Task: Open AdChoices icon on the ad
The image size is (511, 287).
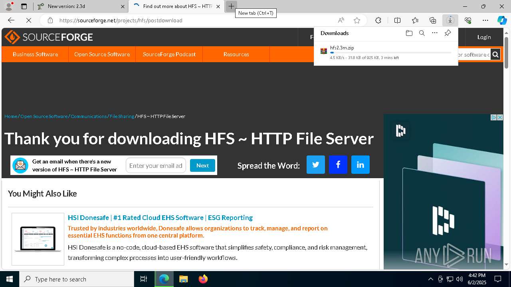Action: click(x=494, y=117)
